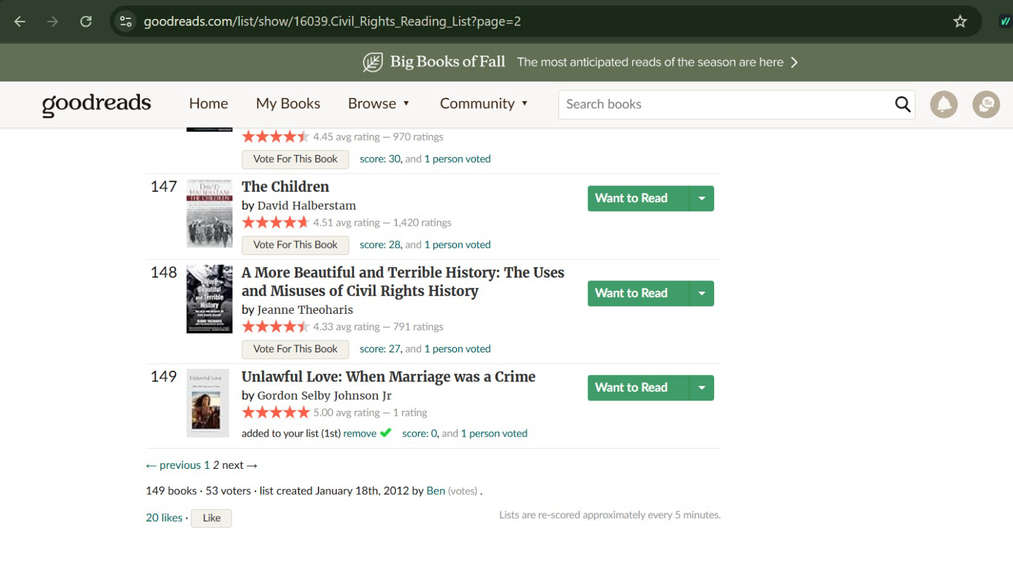
Task: Open voters link beside score 28
Action: pyautogui.click(x=457, y=245)
